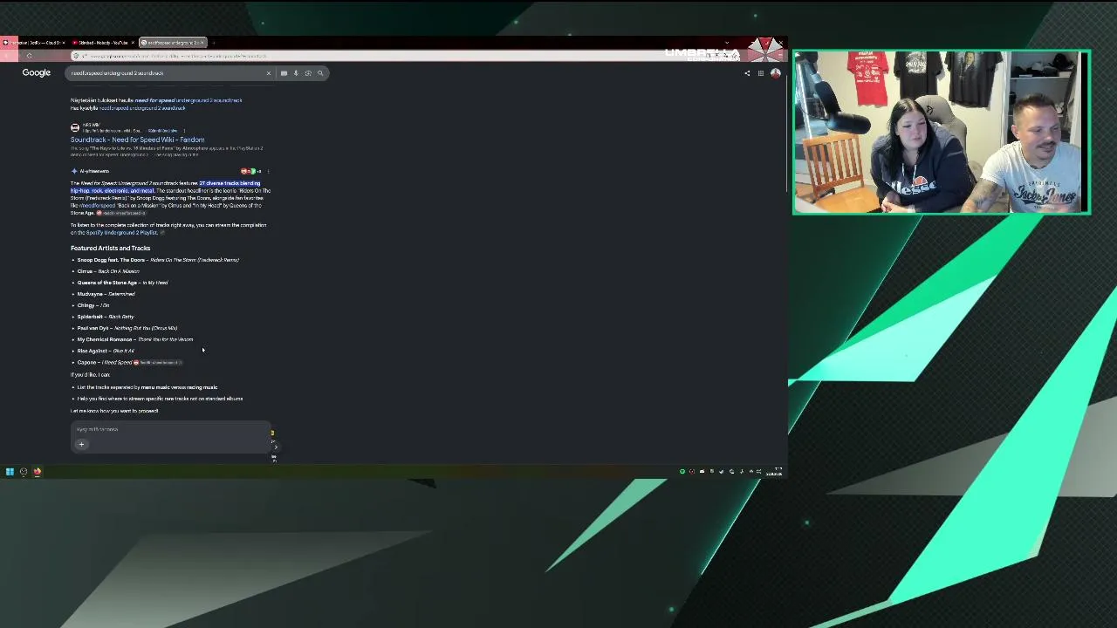Open the browser icon on the taskbar
This screenshot has width=1117, height=628.
tap(38, 472)
